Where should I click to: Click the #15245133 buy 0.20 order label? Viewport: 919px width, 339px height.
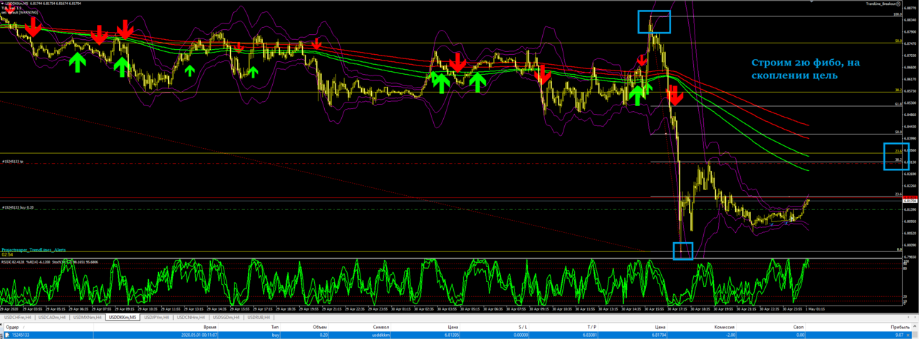[x=18, y=207]
